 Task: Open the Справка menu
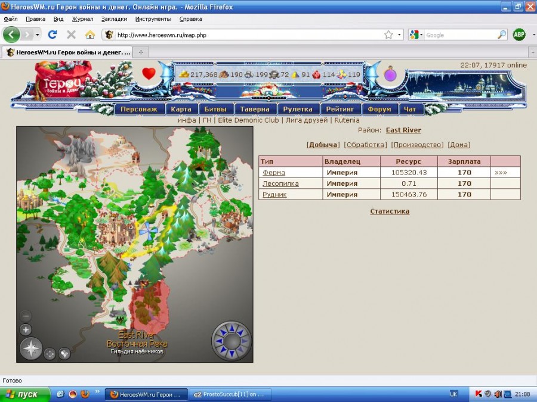click(191, 19)
